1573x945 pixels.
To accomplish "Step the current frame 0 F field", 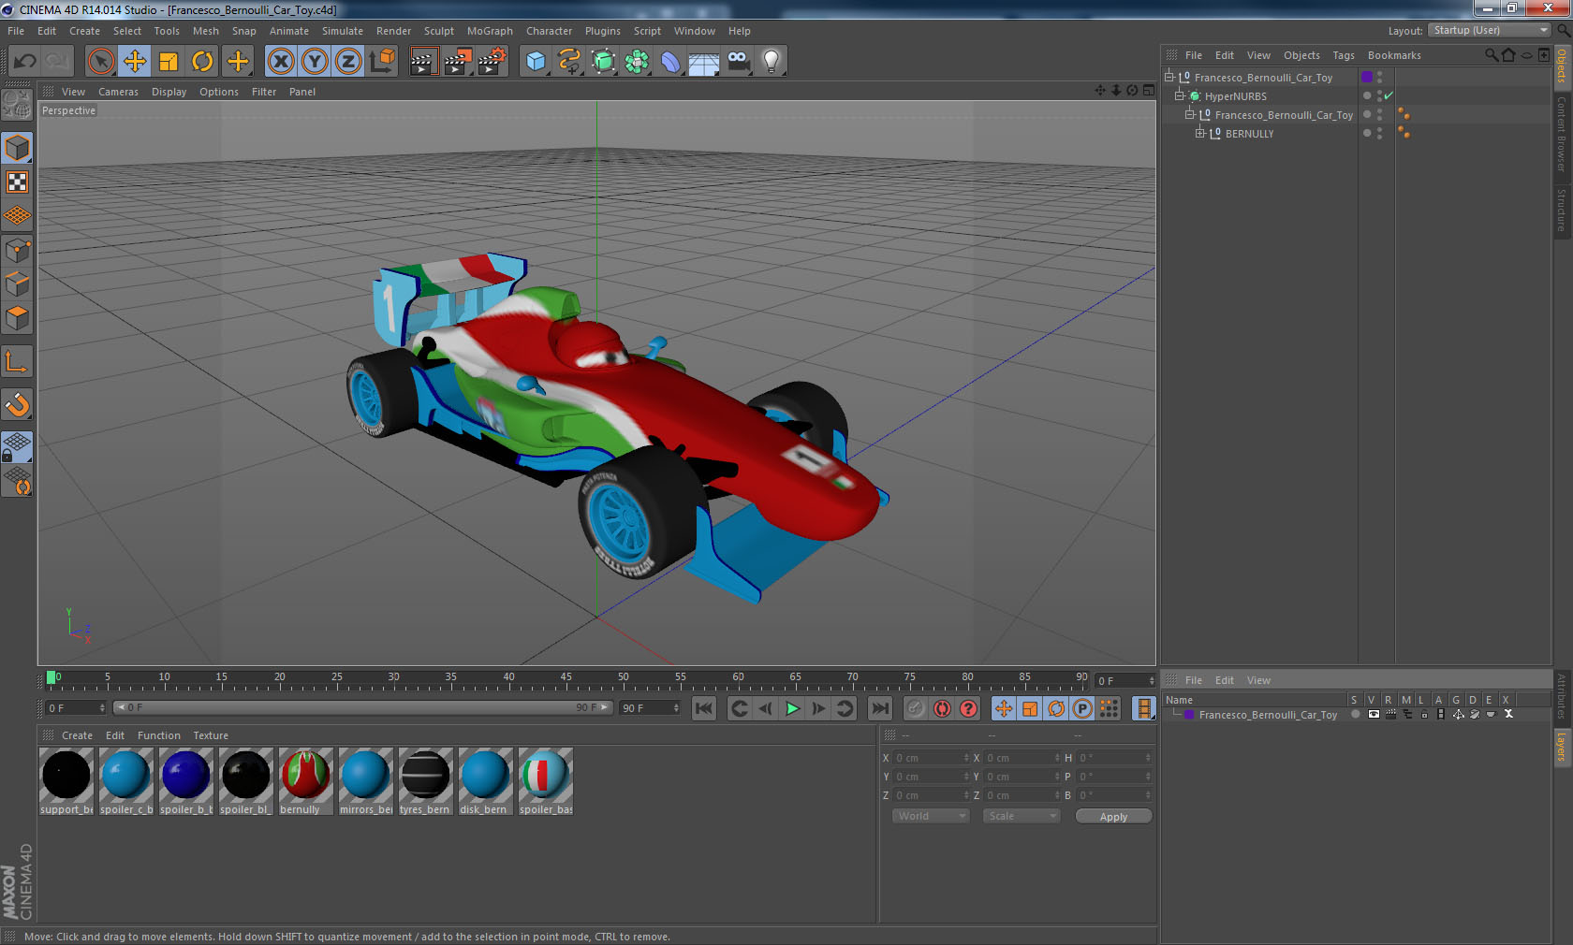I will [x=76, y=708].
